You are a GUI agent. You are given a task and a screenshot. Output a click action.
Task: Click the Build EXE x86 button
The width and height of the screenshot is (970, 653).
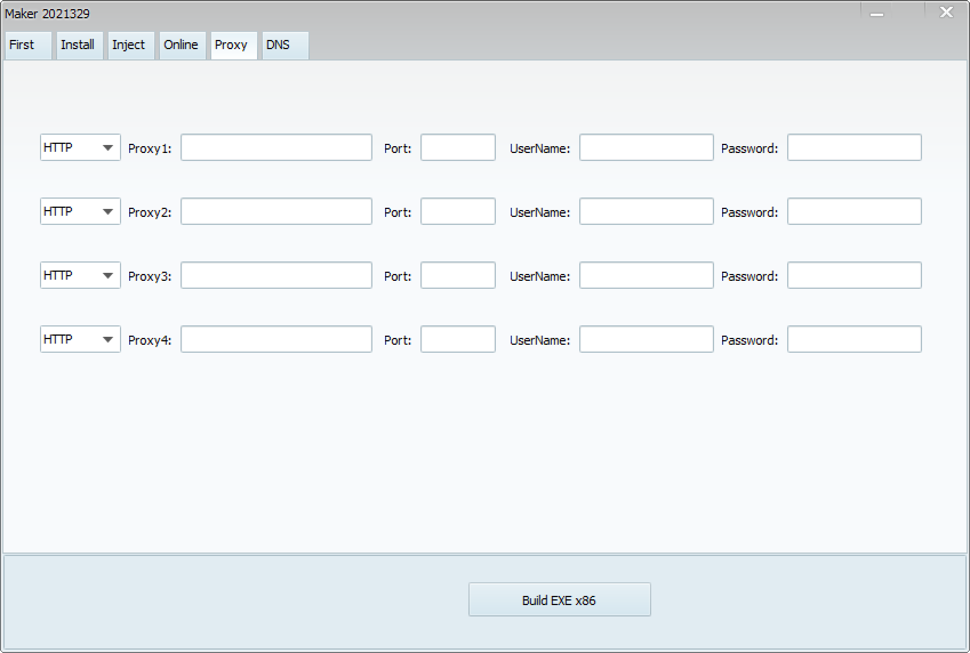pyautogui.click(x=559, y=600)
